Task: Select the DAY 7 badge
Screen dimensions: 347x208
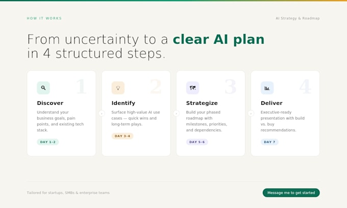Action: point(269,142)
